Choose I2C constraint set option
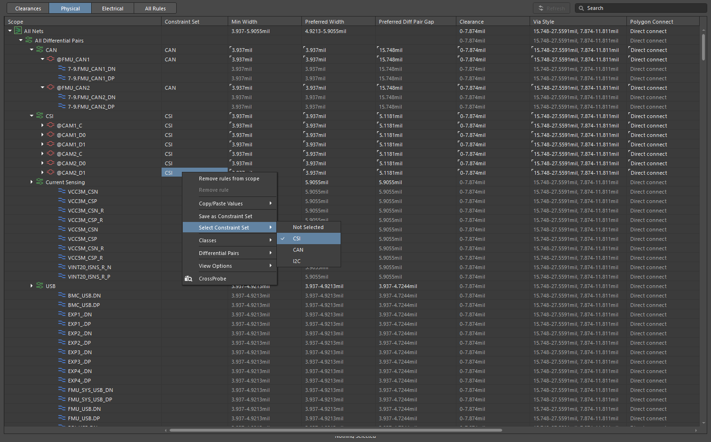This screenshot has height=442, width=711. point(297,261)
